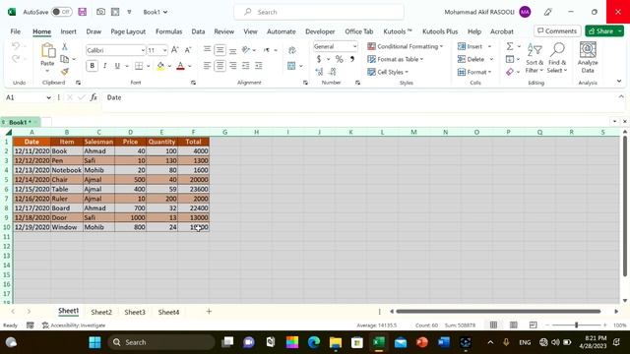Open the General number format dropdown
630x354 pixels.
tap(354, 46)
